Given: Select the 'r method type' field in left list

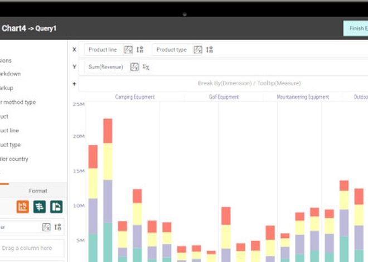Looking at the screenshot, I should (x=18, y=102).
